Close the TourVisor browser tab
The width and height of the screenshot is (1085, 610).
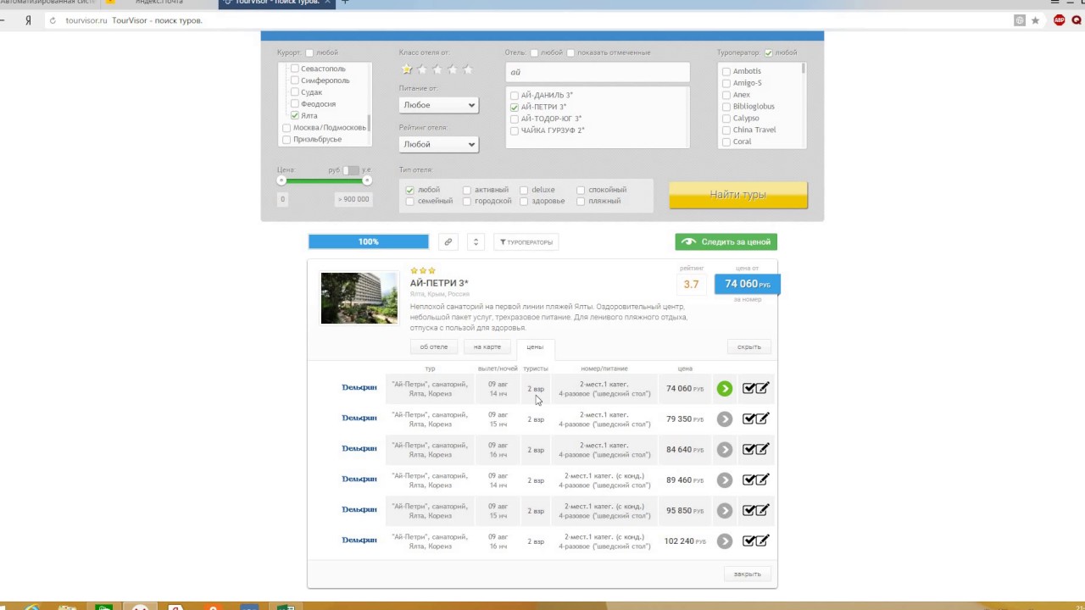[328, 3]
